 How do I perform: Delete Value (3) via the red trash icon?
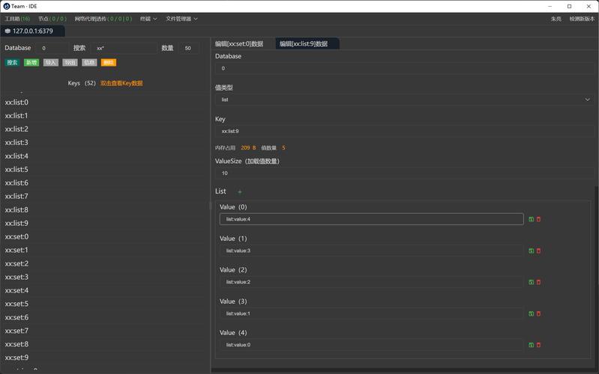point(538,313)
